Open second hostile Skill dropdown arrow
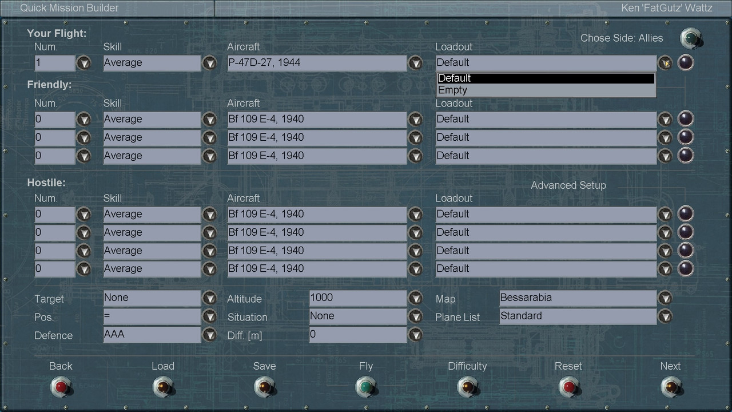The image size is (732, 412). (x=210, y=233)
